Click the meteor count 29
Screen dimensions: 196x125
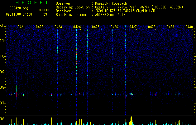45,14
